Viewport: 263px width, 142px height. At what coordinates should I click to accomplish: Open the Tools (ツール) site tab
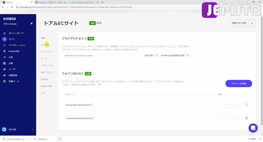coord(44,59)
